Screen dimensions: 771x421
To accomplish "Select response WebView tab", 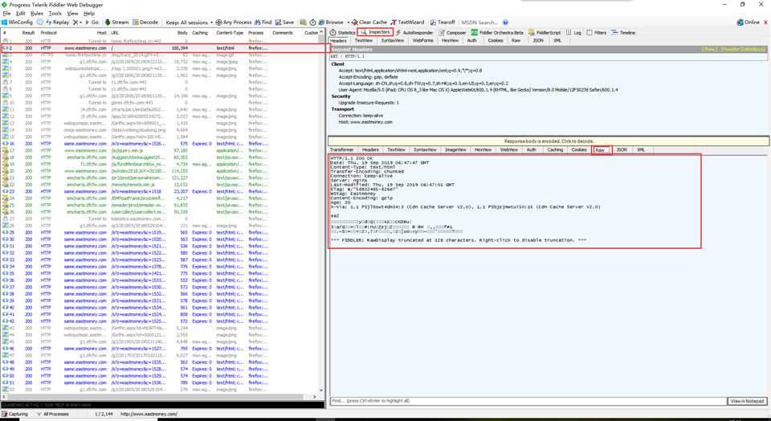I will [x=509, y=149].
